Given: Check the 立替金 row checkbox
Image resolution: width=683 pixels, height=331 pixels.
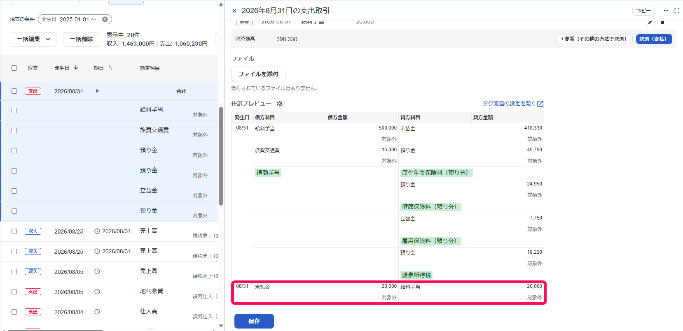Looking at the screenshot, I should [14, 191].
